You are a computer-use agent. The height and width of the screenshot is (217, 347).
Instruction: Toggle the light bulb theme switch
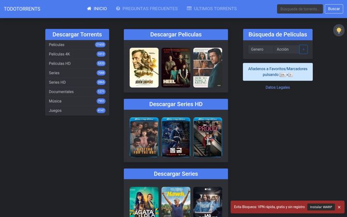339,30
